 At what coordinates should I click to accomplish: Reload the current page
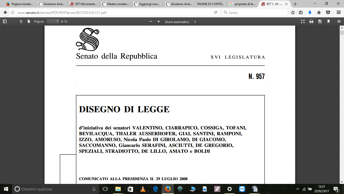click(216, 12)
